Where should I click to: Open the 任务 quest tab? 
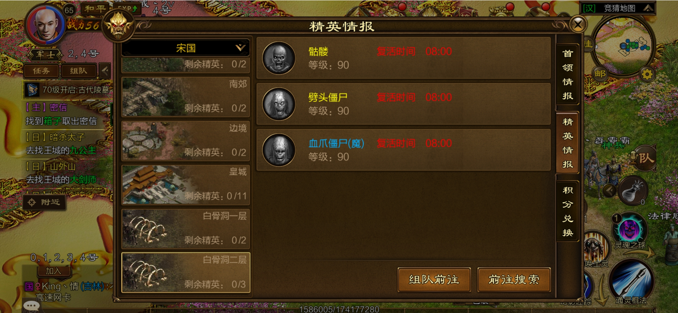click(41, 71)
